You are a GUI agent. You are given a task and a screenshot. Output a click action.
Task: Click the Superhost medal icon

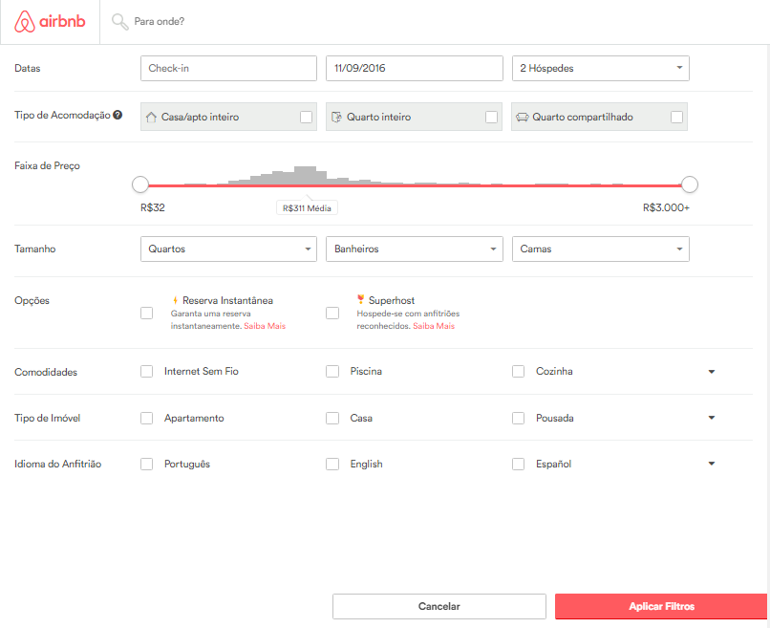362,299
